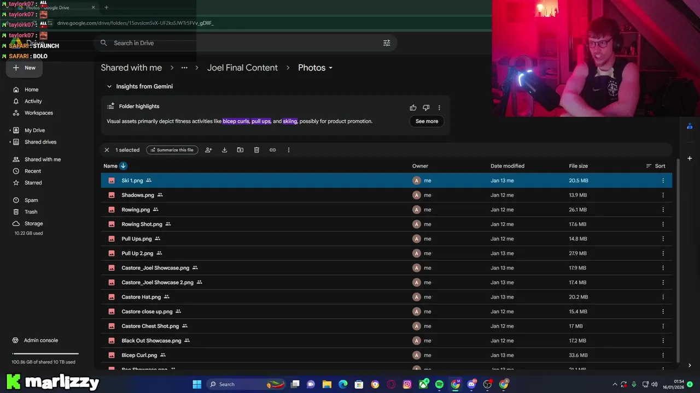Screen dimensions: 700x393
Task: Open Spam in sidebar
Action: pos(31,200)
